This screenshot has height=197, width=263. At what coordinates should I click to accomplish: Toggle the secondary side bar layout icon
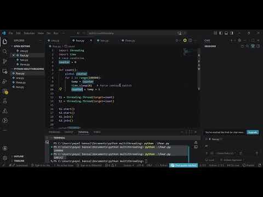232,33
